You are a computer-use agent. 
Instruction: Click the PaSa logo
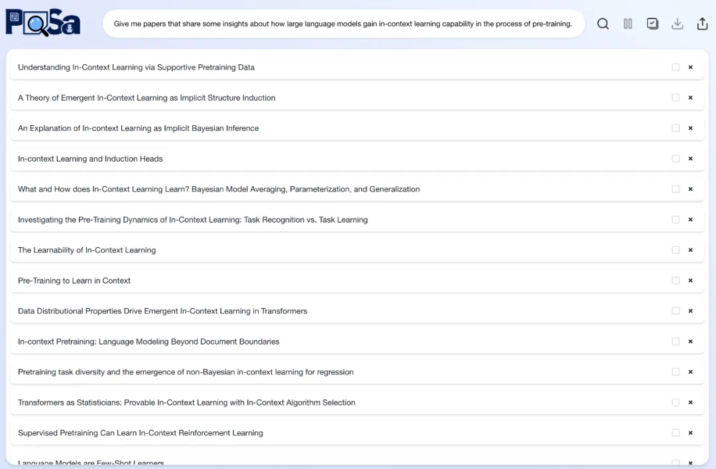(x=43, y=23)
